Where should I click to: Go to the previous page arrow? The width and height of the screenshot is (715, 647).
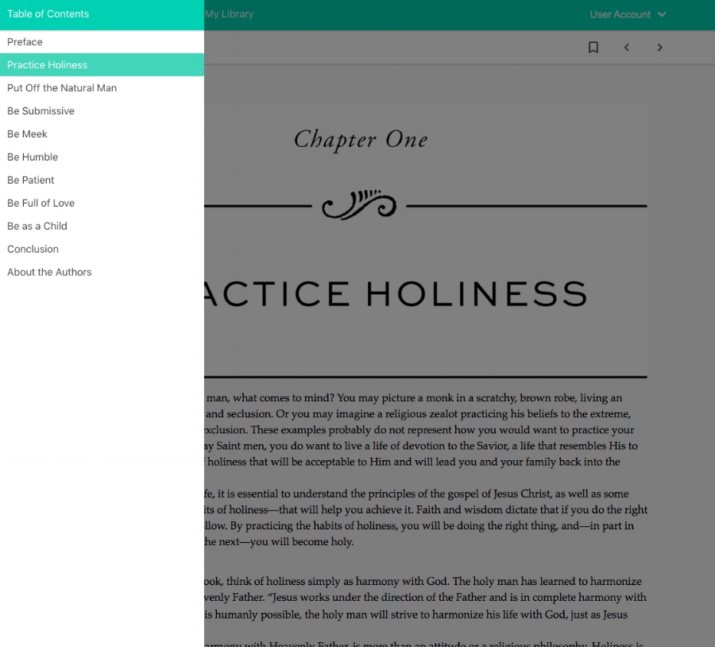click(x=627, y=47)
